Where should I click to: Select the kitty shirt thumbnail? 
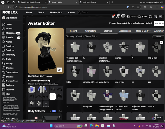point(75,72)
